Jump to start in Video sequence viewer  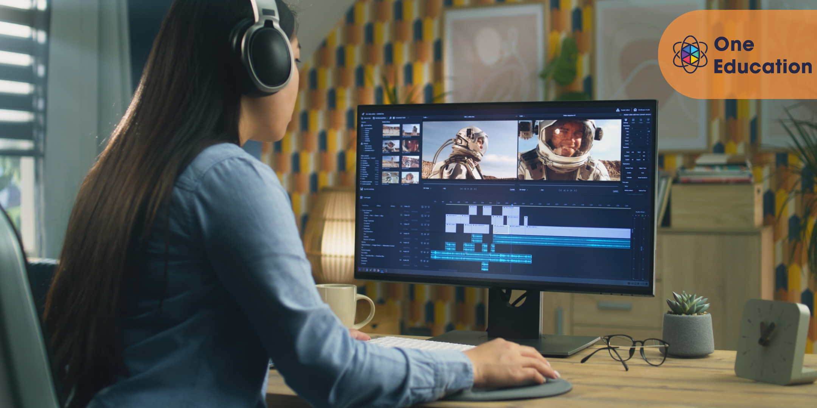[x=560, y=190]
